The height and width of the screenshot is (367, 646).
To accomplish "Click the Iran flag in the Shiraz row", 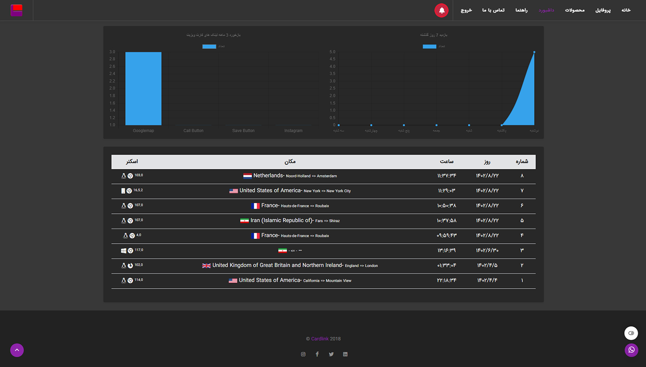I will tap(244, 220).
